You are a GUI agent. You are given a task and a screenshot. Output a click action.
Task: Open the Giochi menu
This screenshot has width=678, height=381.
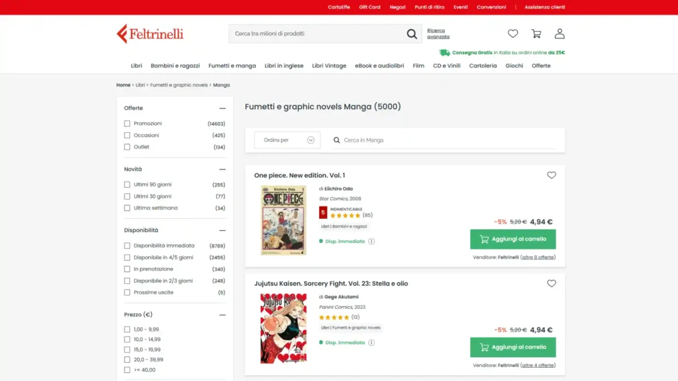click(x=514, y=65)
